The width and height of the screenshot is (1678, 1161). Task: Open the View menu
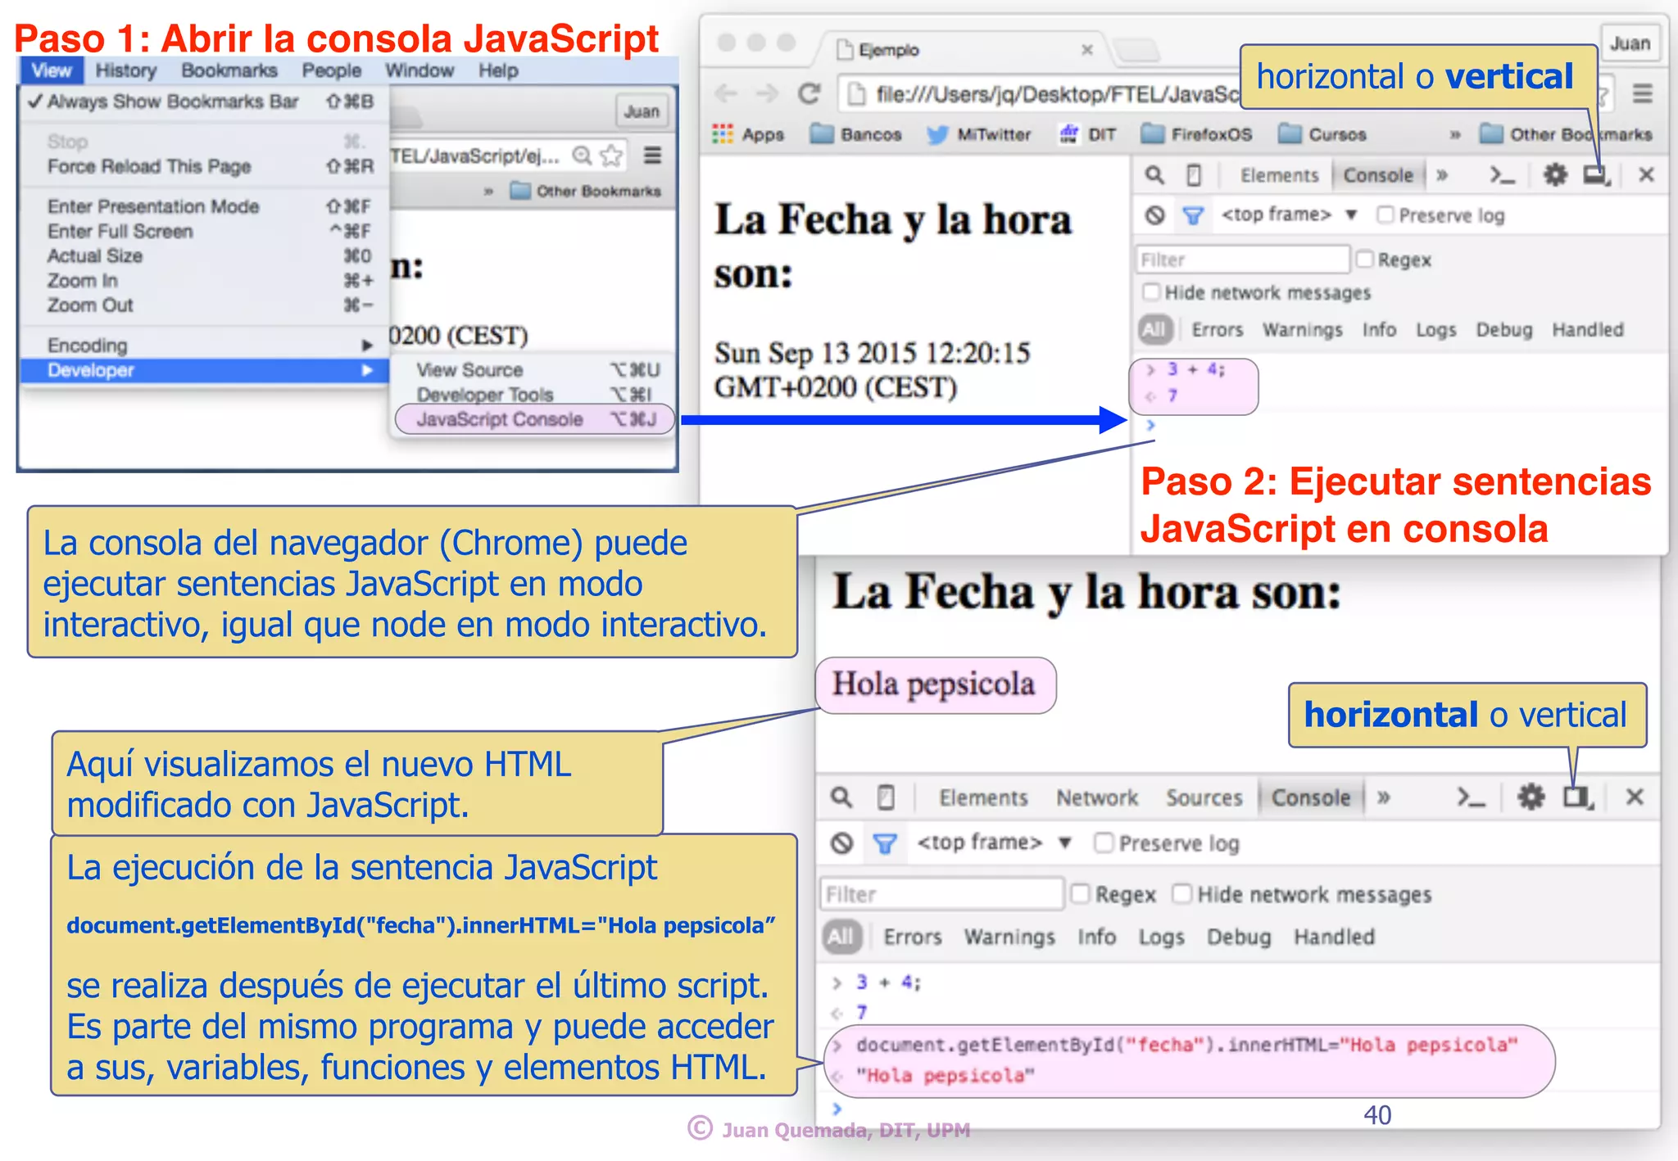click(52, 70)
